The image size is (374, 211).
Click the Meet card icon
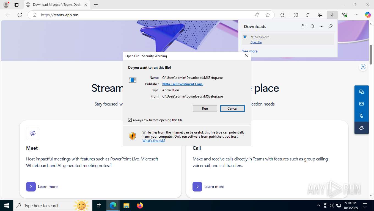[x=33, y=134]
